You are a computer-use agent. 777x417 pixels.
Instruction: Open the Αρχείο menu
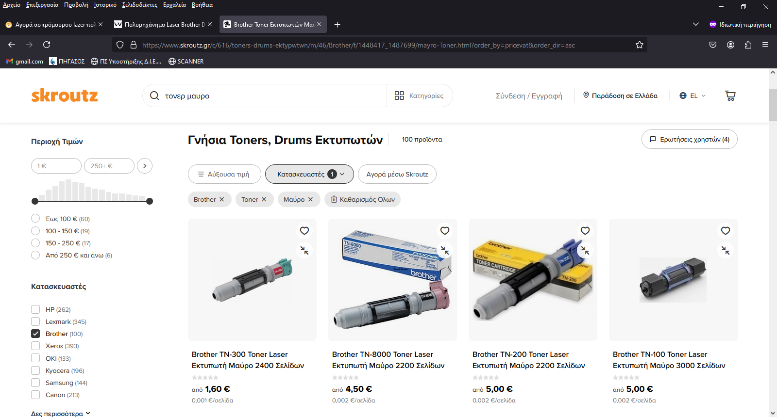click(12, 5)
